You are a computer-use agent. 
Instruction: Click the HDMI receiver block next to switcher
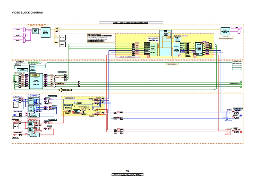point(46,32)
